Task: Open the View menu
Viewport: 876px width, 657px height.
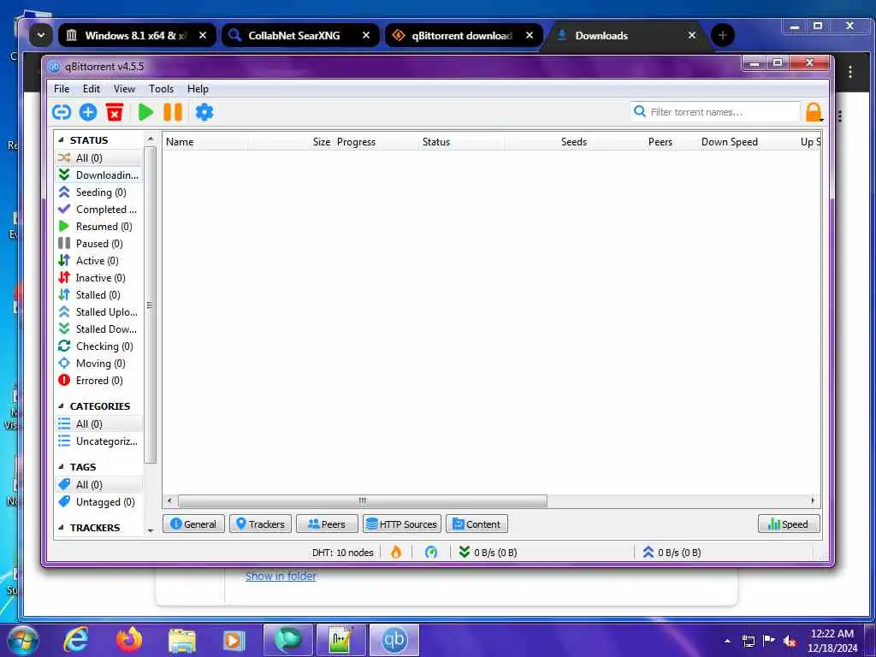Action: click(x=124, y=89)
